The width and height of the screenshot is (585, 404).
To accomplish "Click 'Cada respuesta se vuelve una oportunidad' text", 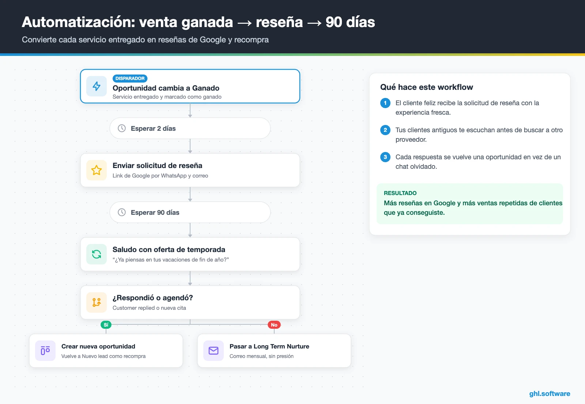I will [x=478, y=162].
